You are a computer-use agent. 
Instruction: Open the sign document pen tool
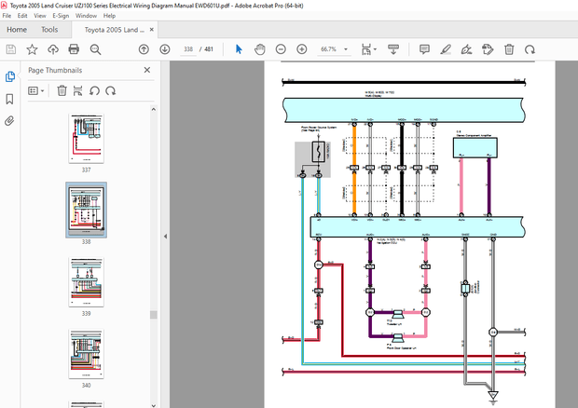(x=467, y=49)
